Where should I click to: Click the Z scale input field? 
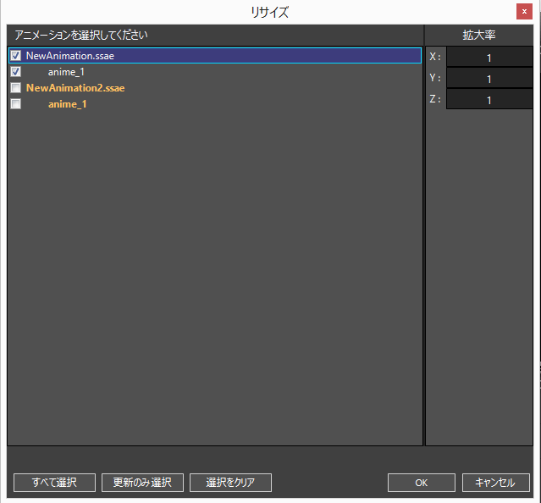click(x=489, y=100)
